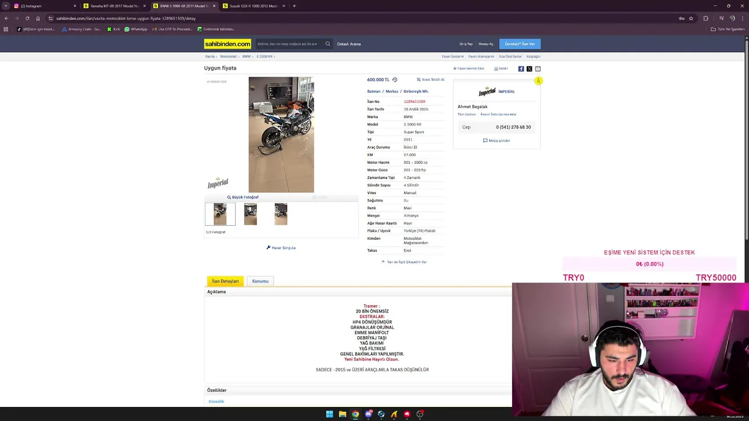Add listing to favorites with Favorilerime Ekle

tap(469, 68)
